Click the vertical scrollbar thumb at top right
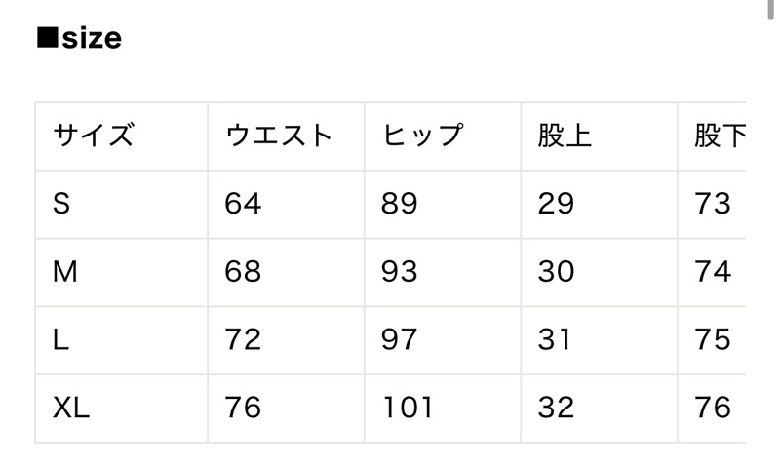Image resolution: width=780 pixels, height=467 pixels. coord(772,8)
